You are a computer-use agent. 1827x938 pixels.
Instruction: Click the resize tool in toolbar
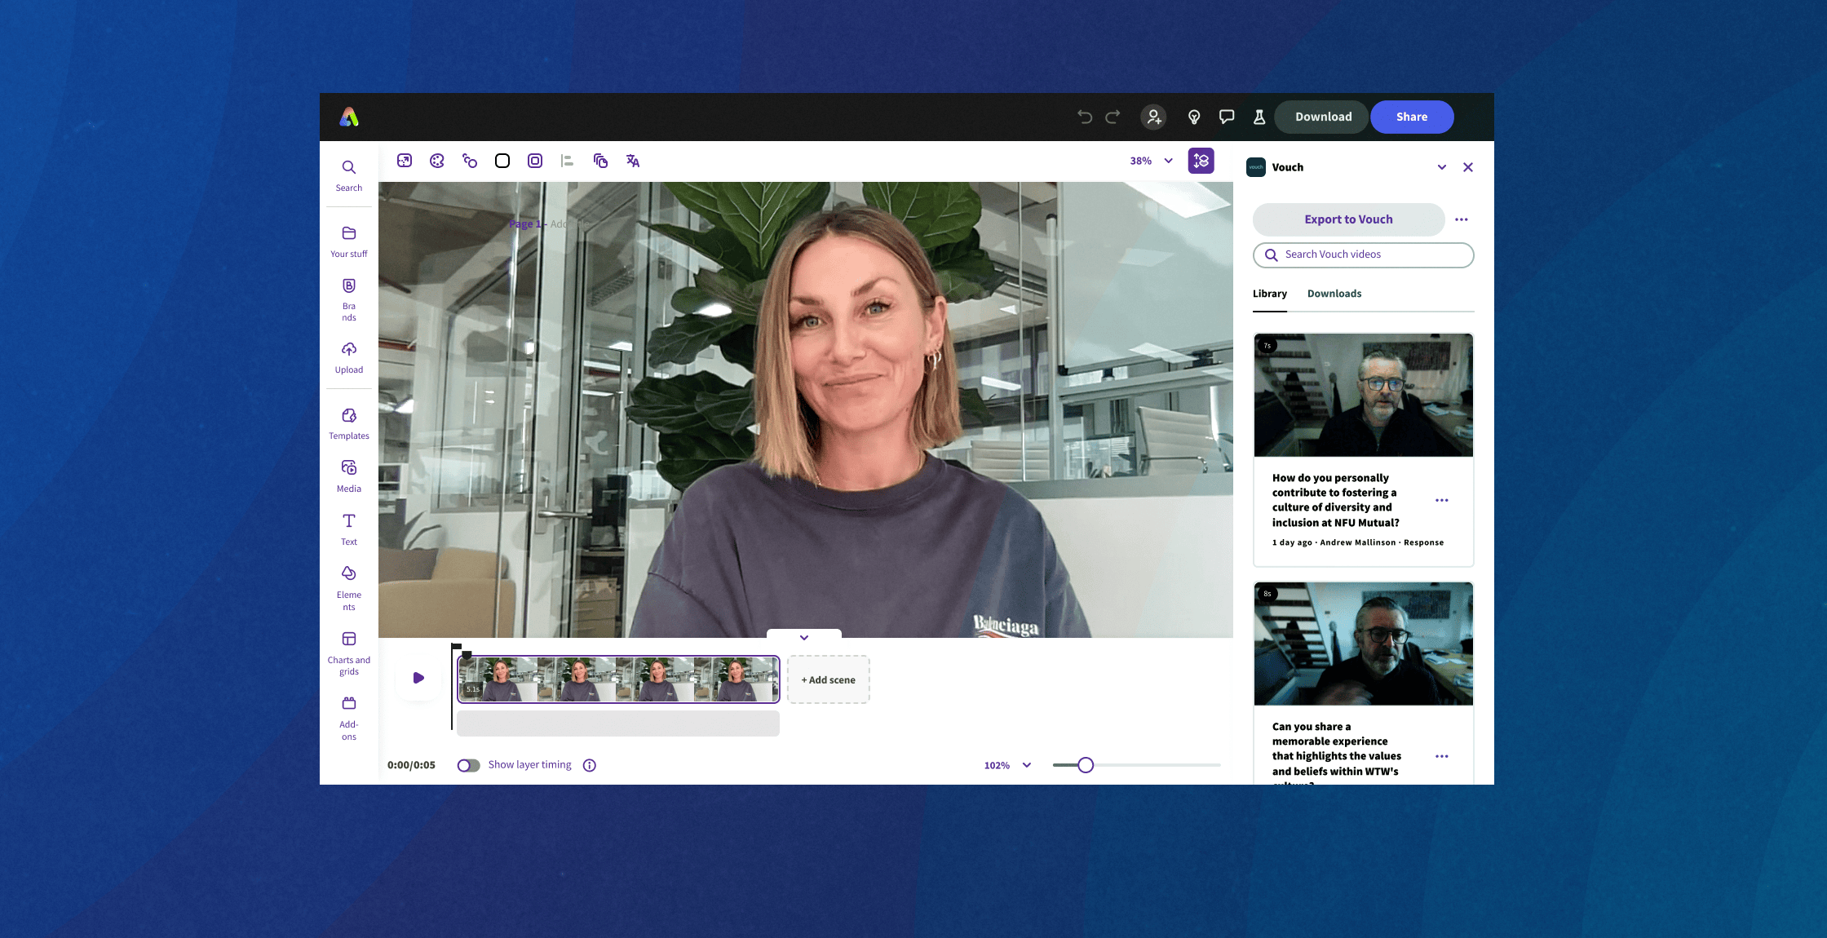click(405, 161)
